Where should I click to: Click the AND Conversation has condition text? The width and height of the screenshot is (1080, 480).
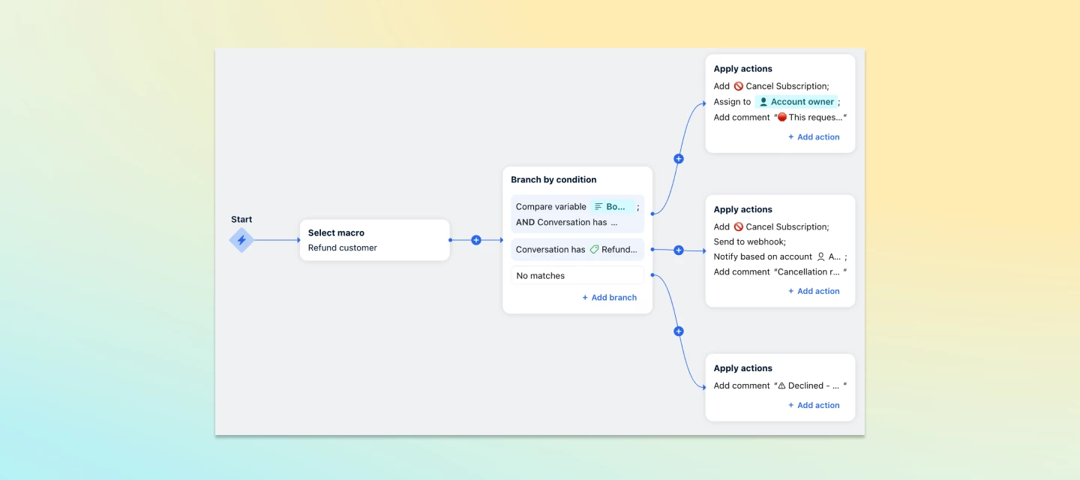coord(566,223)
